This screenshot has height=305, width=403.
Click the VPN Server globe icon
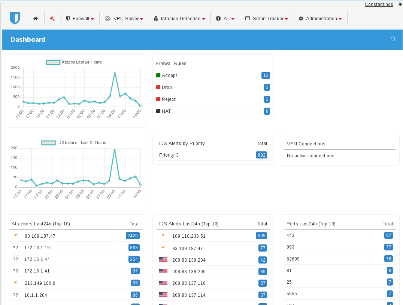(x=108, y=18)
